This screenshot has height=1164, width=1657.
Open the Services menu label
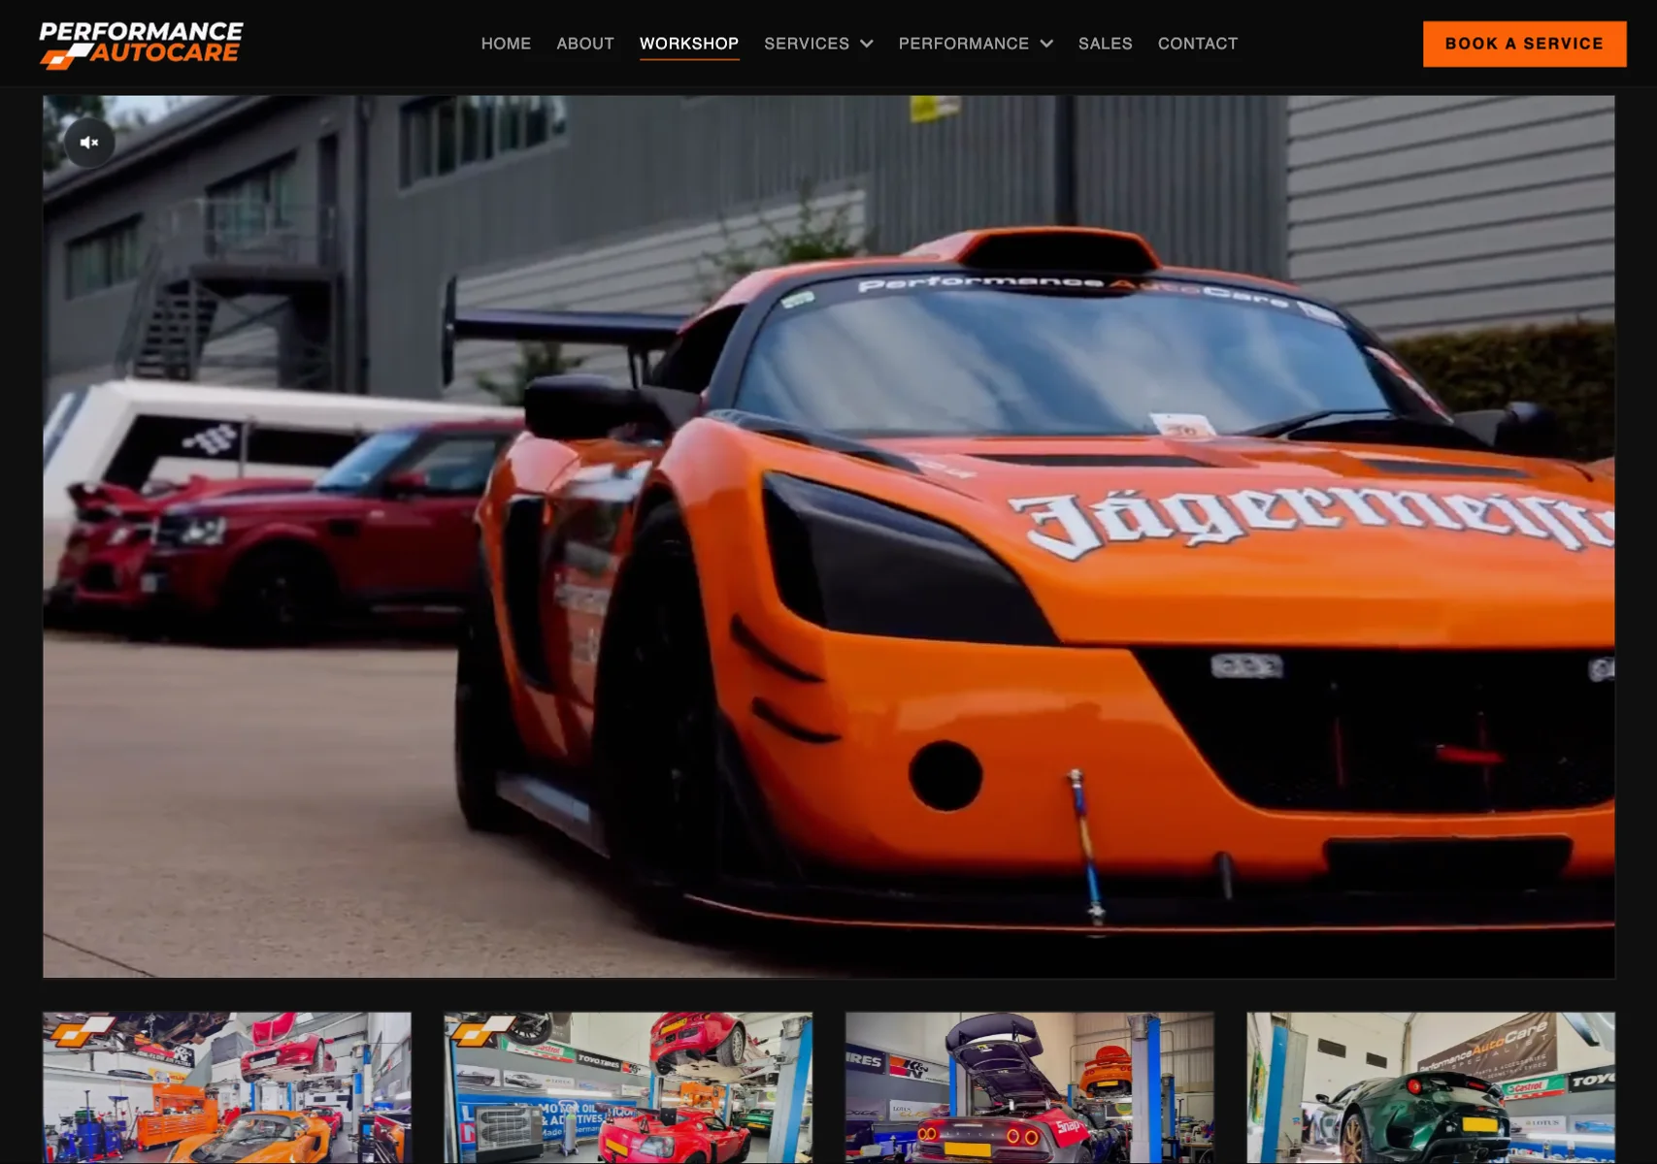point(807,44)
